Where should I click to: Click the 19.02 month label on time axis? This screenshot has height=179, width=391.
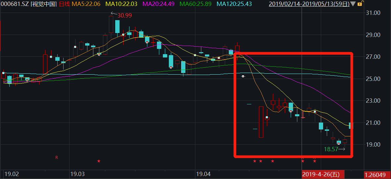(12, 173)
